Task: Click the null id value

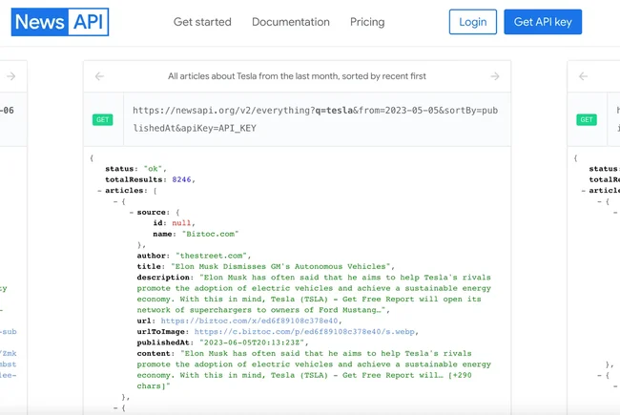Action: click(181, 223)
